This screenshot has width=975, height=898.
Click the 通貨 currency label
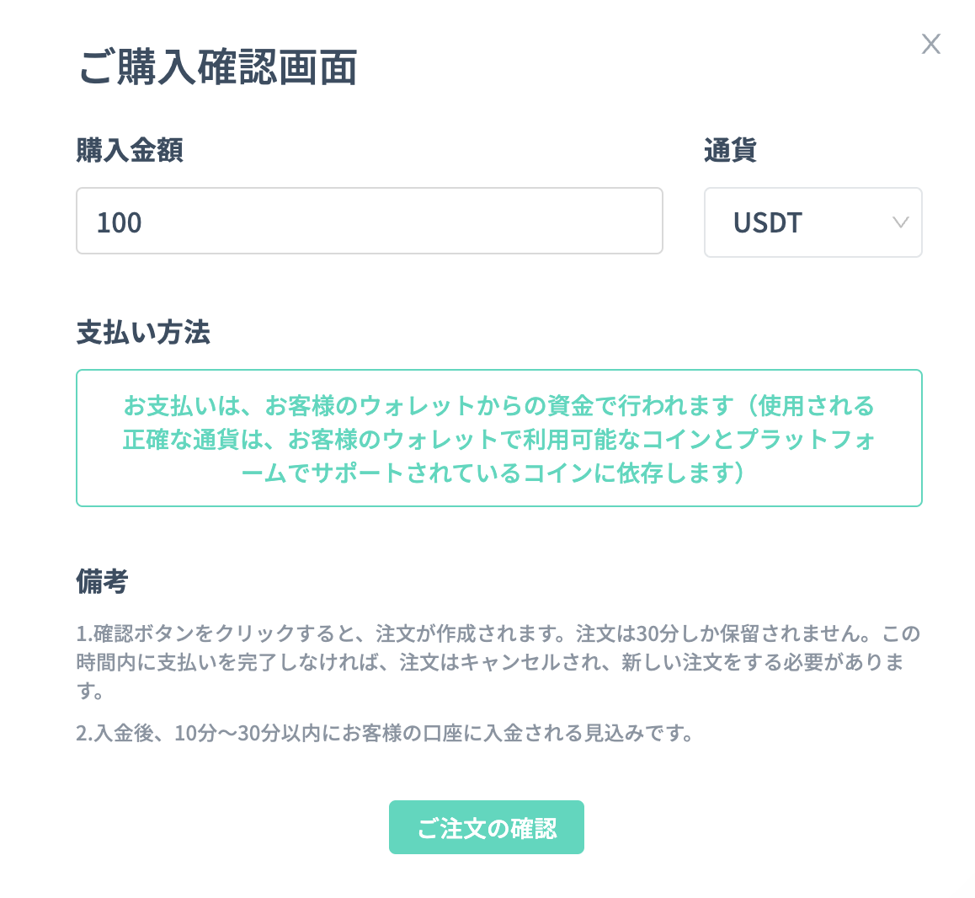730,150
